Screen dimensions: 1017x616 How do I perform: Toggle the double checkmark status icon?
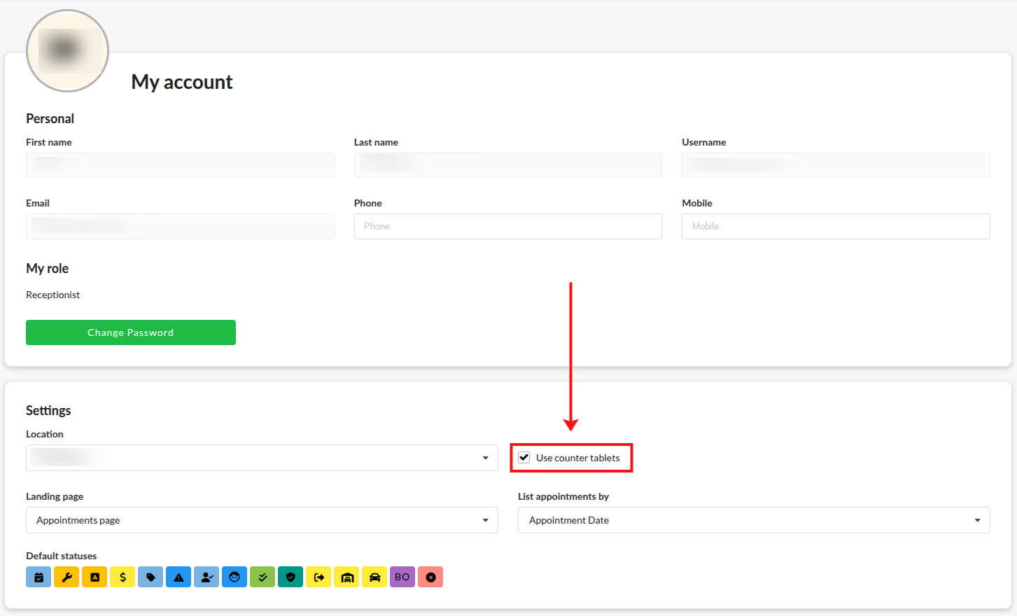(x=262, y=577)
